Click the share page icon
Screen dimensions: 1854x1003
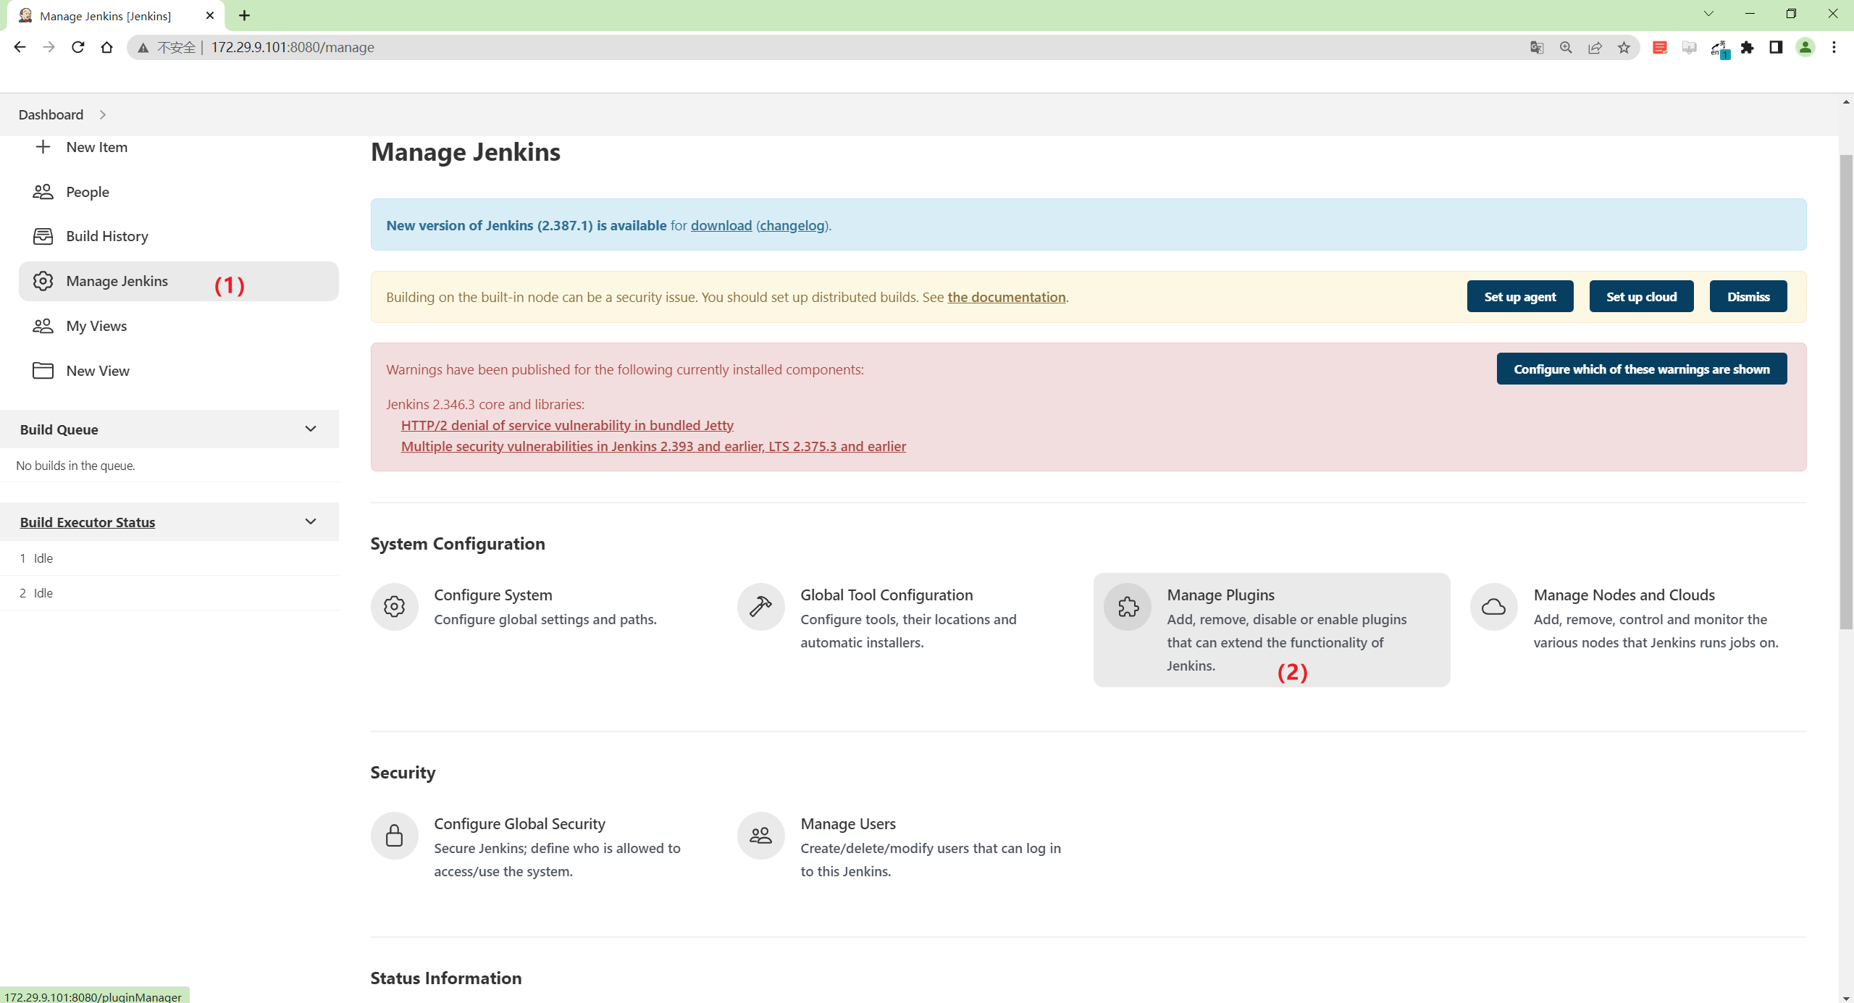(x=1595, y=47)
